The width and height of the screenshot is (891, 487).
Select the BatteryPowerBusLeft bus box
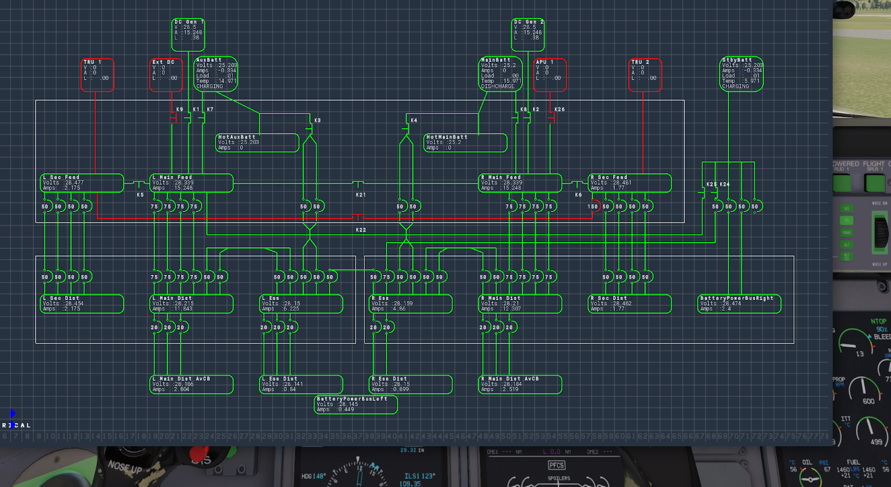point(356,405)
